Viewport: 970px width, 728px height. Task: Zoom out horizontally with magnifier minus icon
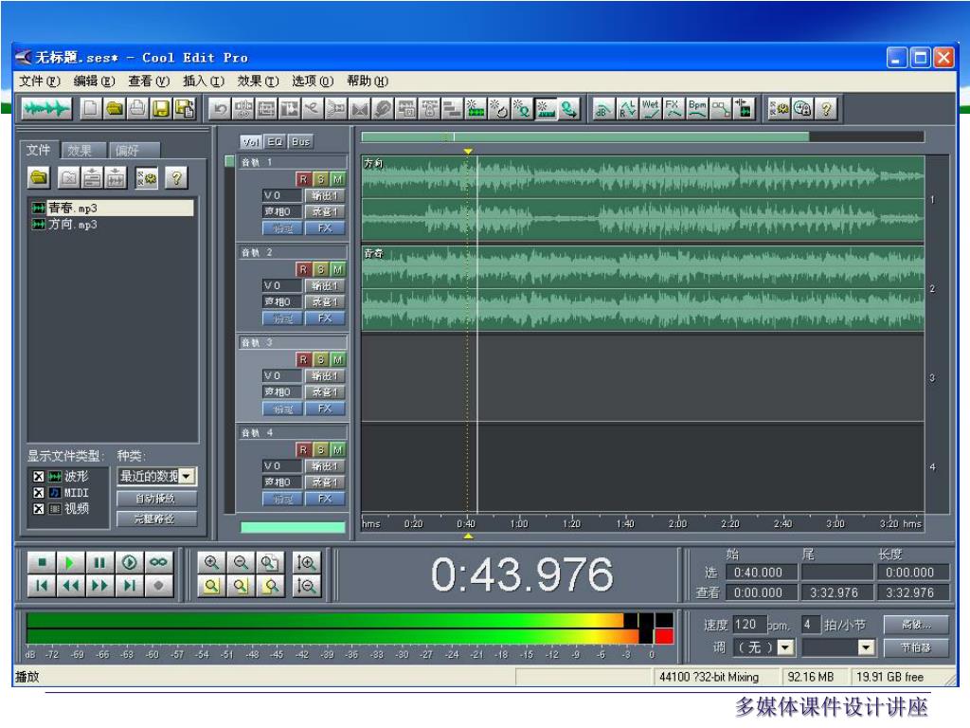tap(242, 563)
